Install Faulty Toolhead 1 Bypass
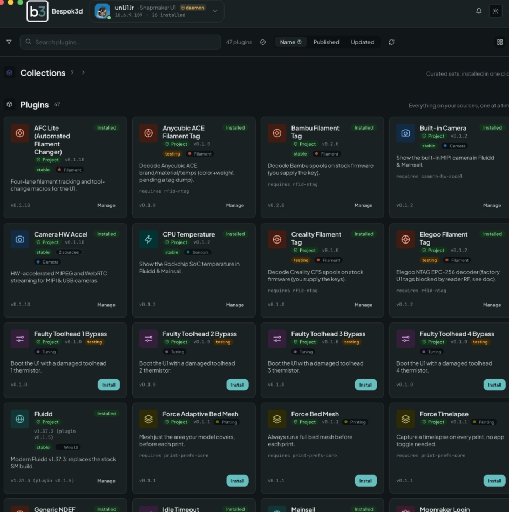 tap(108, 385)
